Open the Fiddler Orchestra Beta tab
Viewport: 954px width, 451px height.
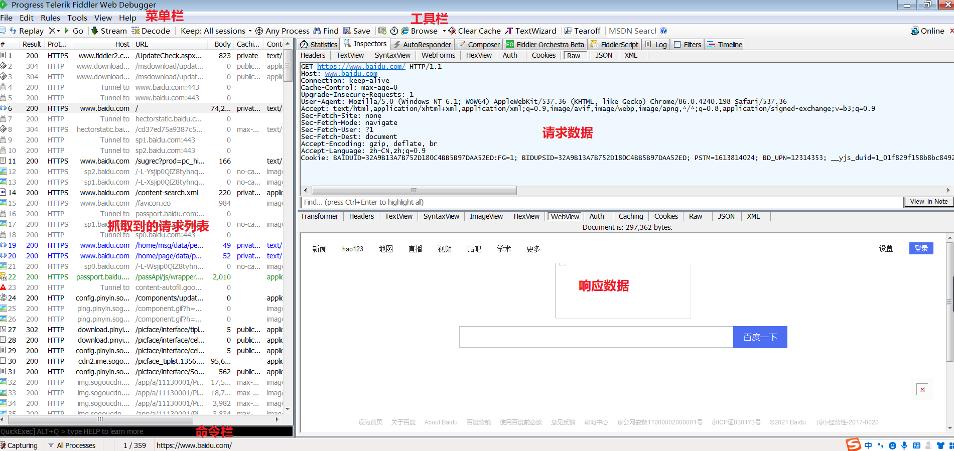(545, 44)
